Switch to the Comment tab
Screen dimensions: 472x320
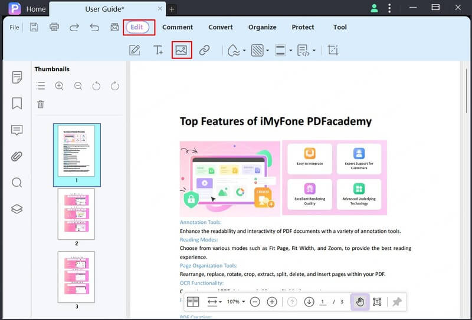tap(178, 27)
